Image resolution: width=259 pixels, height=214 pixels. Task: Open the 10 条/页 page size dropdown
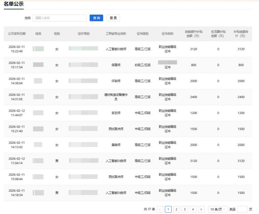tap(218, 209)
